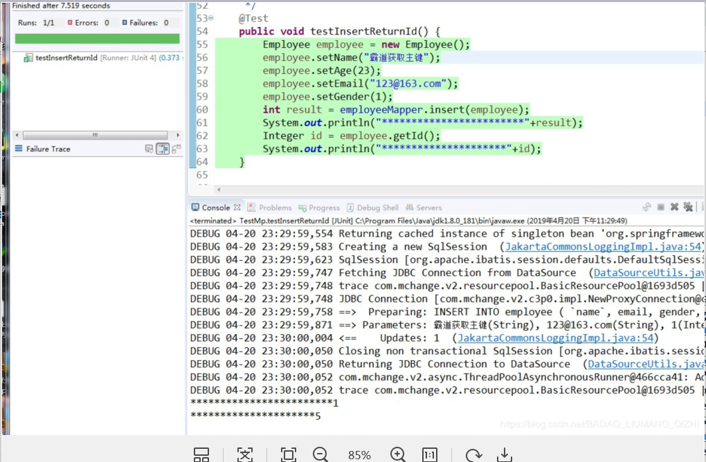706x462 pixels.
Task: Click the Runs: 1/1 label
Action: (x=36, y=23)
